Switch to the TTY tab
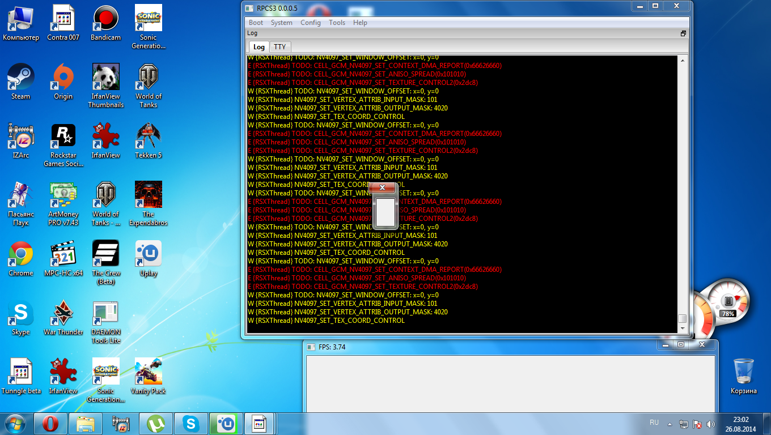 [280, 47]
